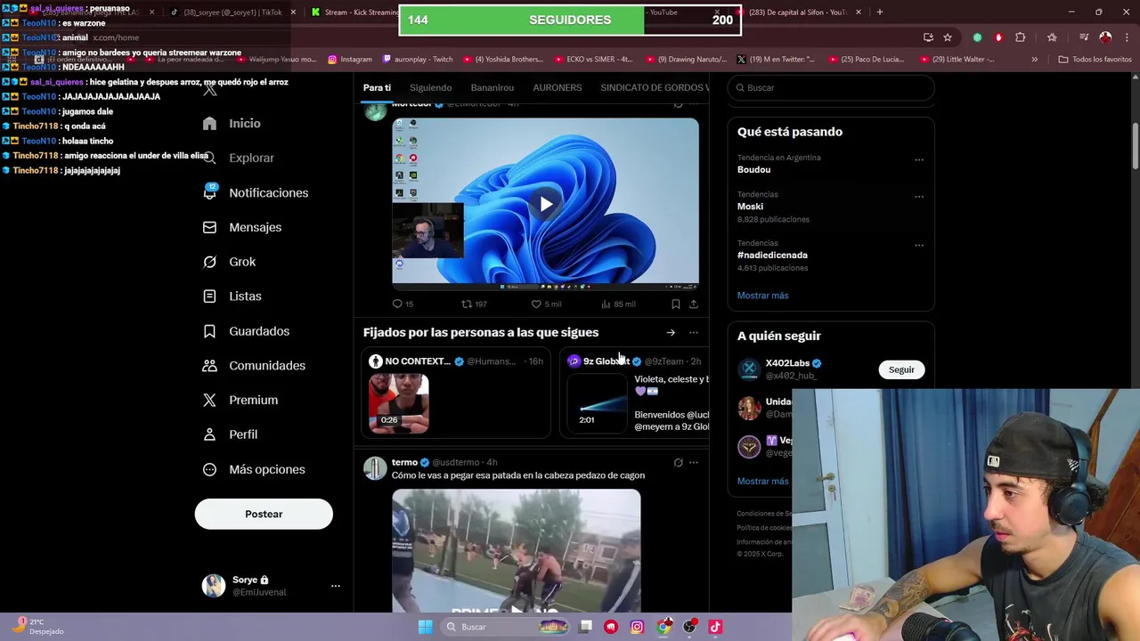Go to Inicio in X sidebar
The image size is (1140, 641).
(232, 124)
